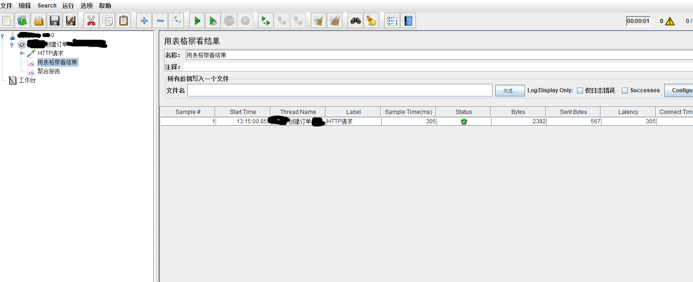The width and height of the screenshot is (693, 282).
Task: Click the Label column header
Action: pos(353,112)
